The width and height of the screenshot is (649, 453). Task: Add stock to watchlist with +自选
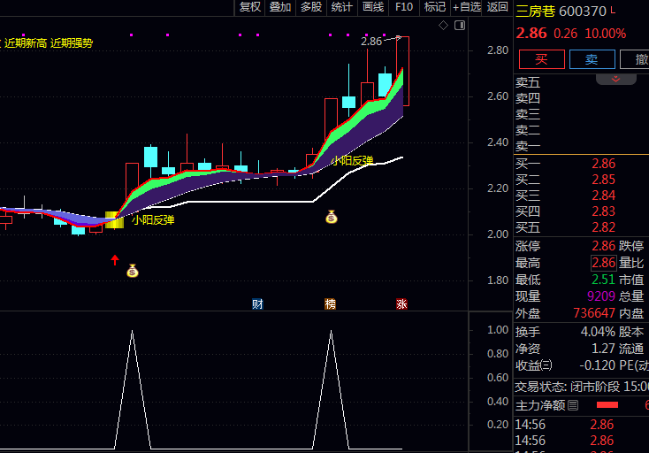point(466,7)
